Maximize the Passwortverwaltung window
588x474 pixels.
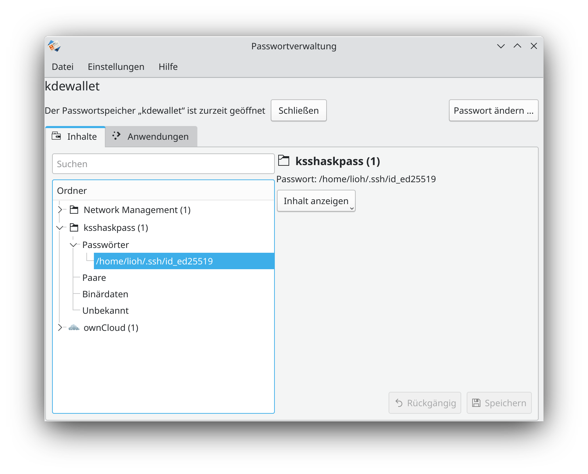tap(517, 46)
